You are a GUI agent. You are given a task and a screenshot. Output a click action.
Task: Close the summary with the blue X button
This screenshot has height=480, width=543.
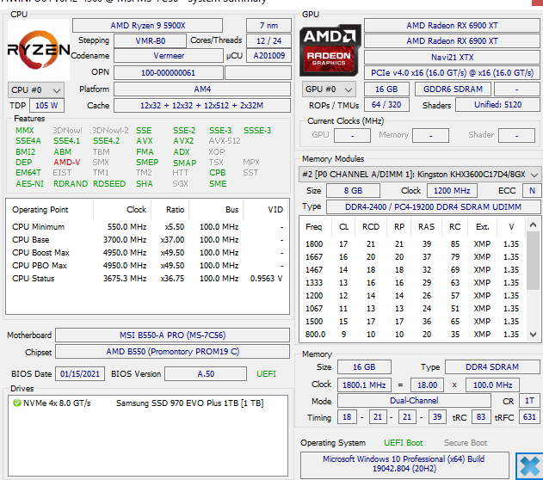click(529, 466)
